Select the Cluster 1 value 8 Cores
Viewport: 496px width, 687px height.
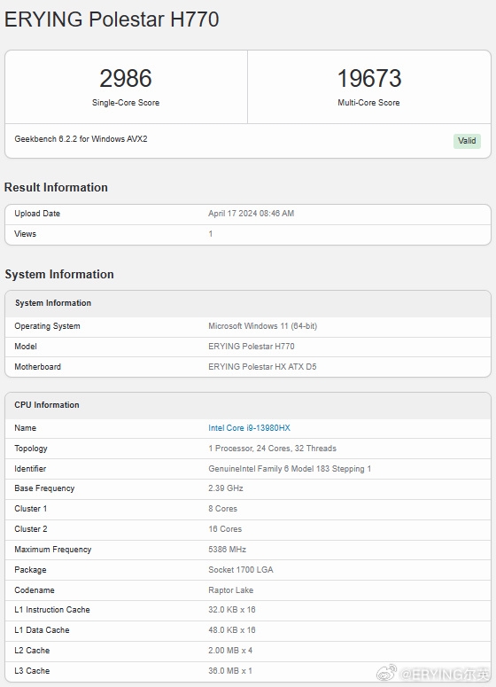point(223,509)
